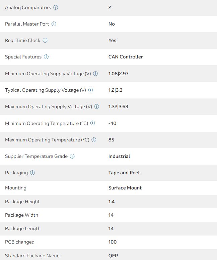The height and width of the screenshot is (260, 217).
Task: Click the Packaging info icon
Action: (32, 173)
